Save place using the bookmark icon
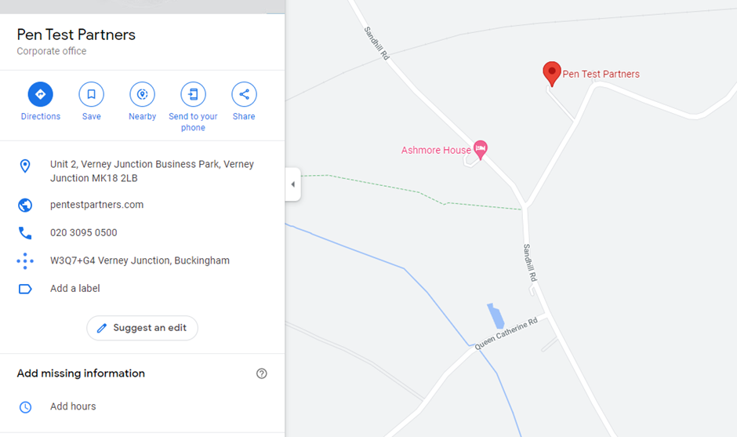 click(91, 94)
